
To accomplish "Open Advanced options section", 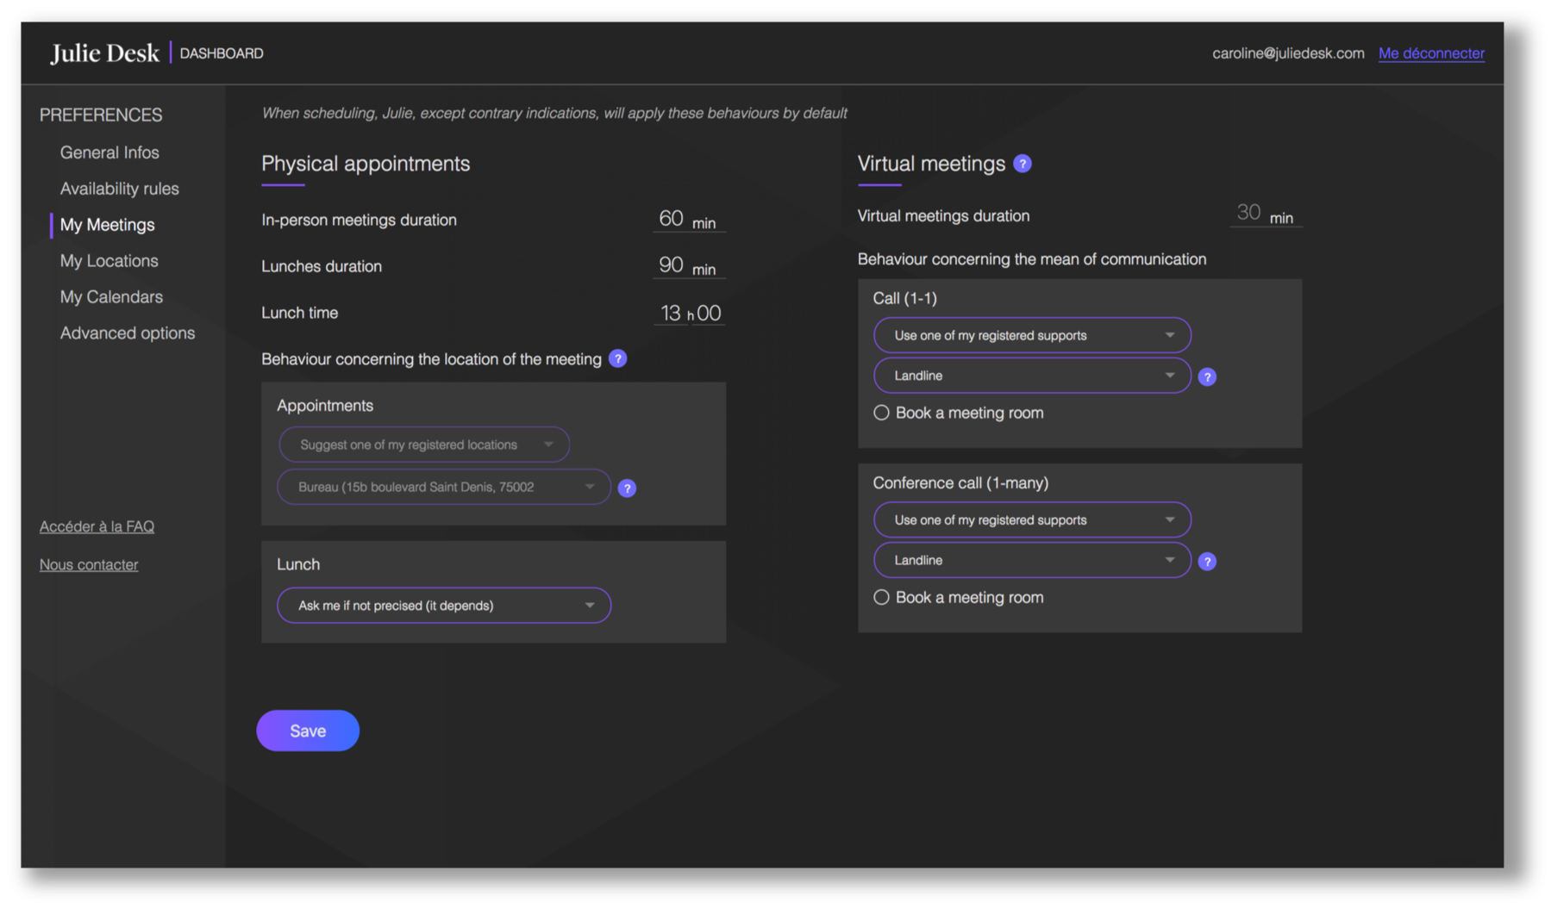I will pyautogui.click(x=128, y=333).
